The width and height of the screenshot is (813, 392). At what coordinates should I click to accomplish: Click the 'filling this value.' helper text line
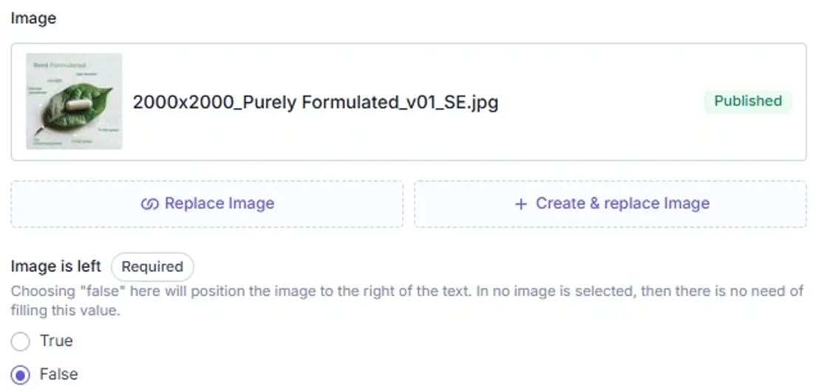pyautogui.click(x=65, y=311)
